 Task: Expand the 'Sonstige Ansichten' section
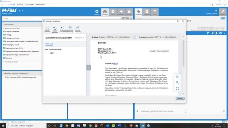[x=4, y=62]
